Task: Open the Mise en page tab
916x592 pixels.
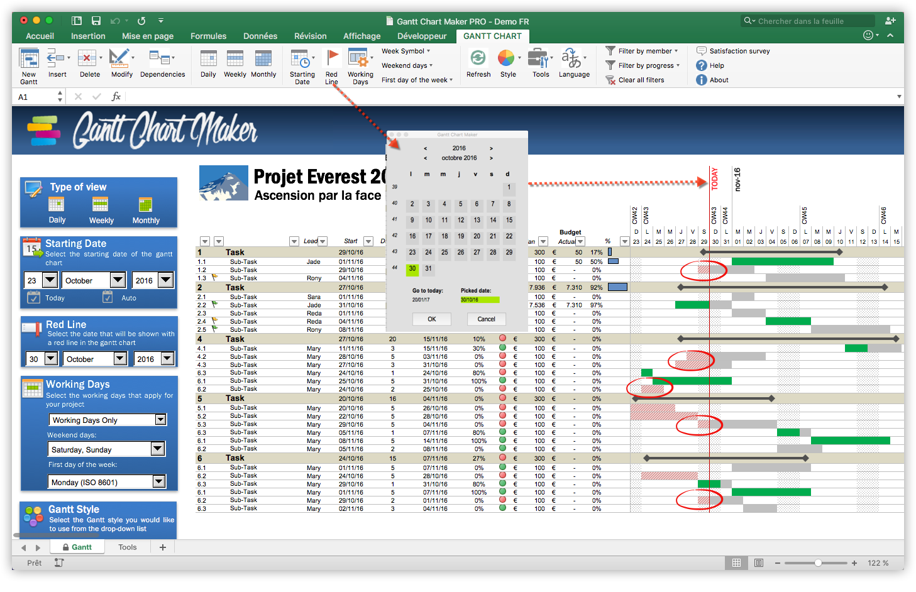Action: click(x=148, y=36)
